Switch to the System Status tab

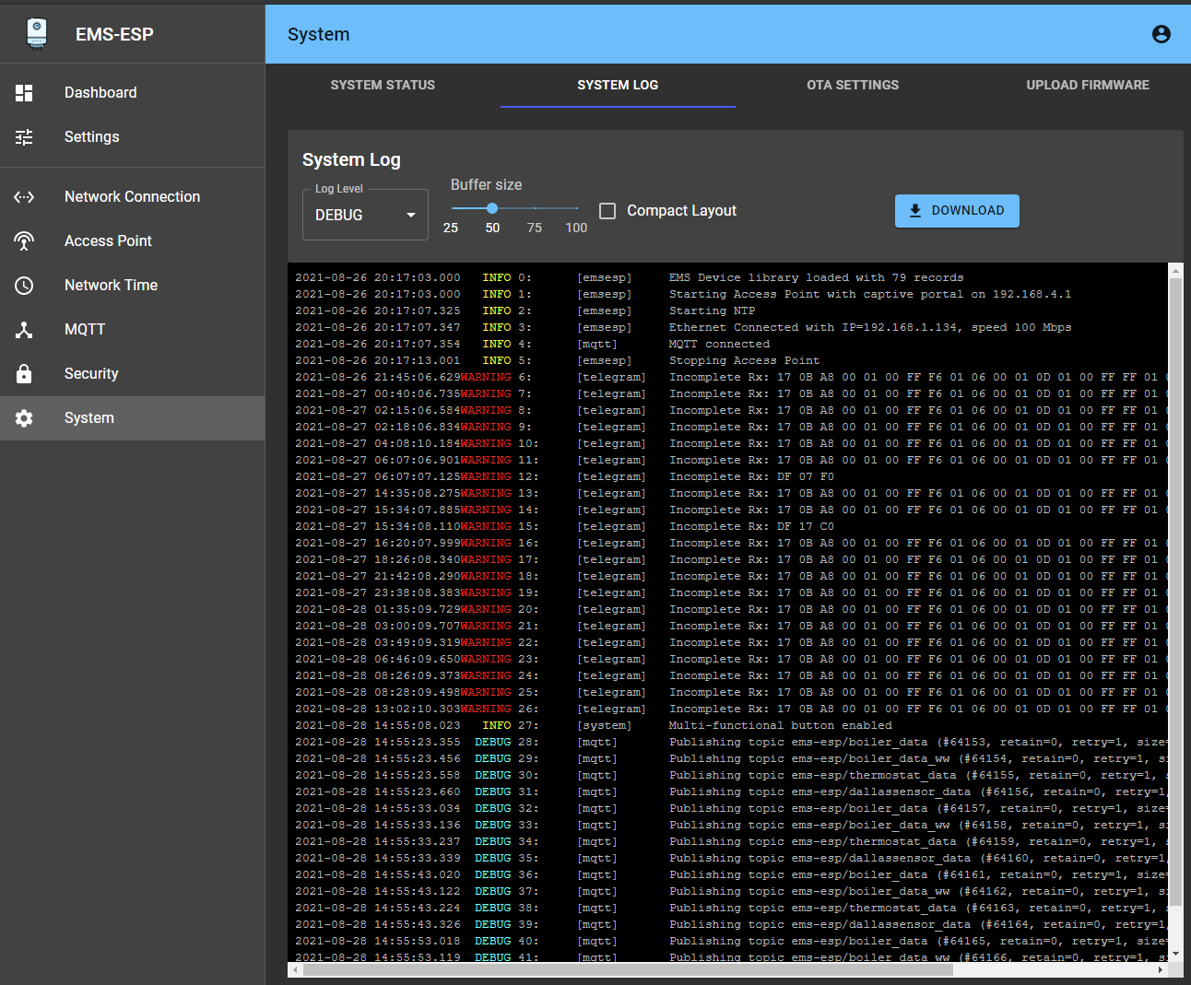tap(383, 85)
